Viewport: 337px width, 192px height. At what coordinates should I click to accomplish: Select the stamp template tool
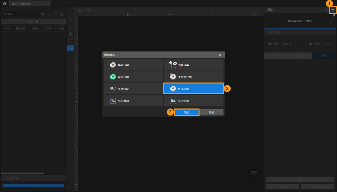click(70, 34)
